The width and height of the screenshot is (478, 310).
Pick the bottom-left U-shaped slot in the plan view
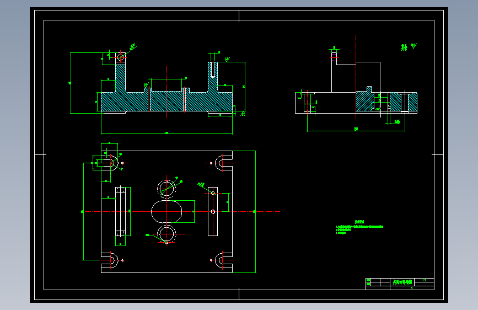[110, 260]
